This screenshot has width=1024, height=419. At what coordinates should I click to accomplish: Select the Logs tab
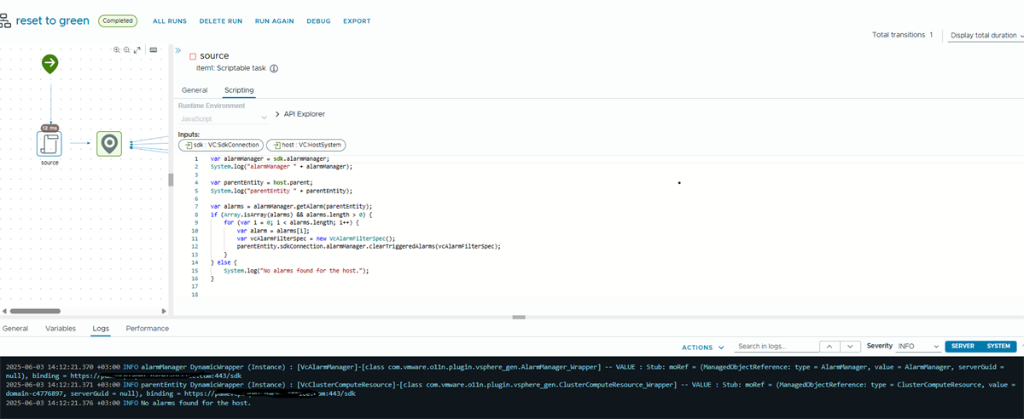[x=101, y=328]
